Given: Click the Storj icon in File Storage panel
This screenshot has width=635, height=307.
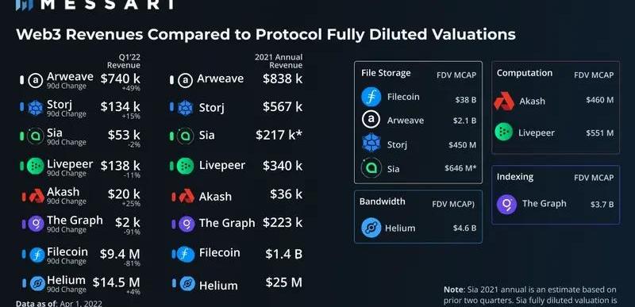Looking at the screenshot, I should click(371, 143).
